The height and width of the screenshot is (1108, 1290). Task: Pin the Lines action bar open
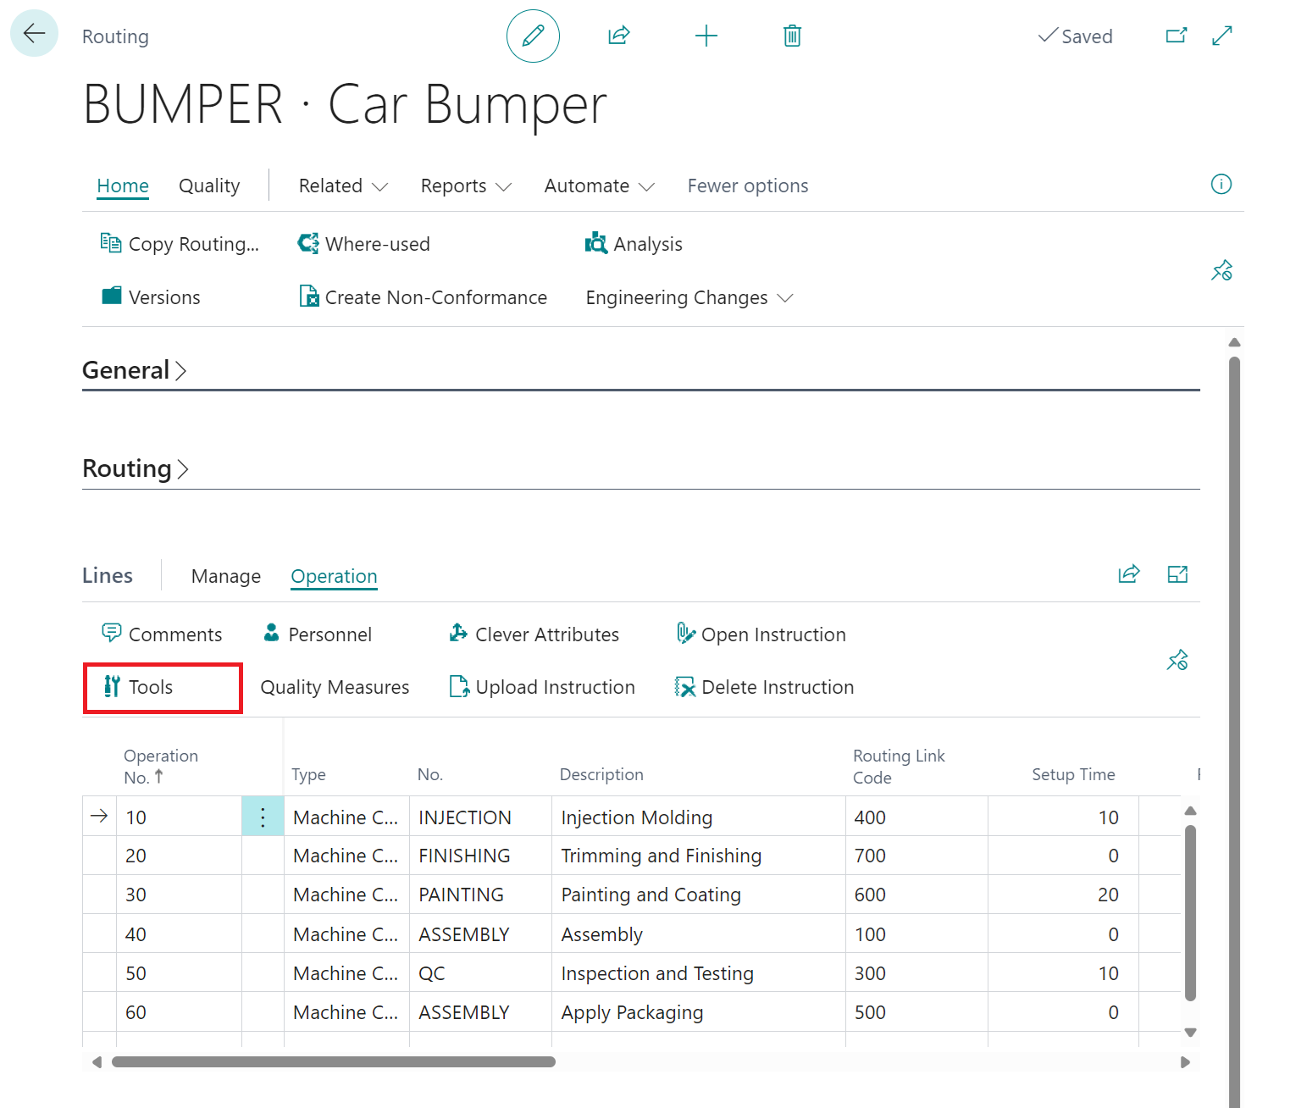coord(1177,660)
